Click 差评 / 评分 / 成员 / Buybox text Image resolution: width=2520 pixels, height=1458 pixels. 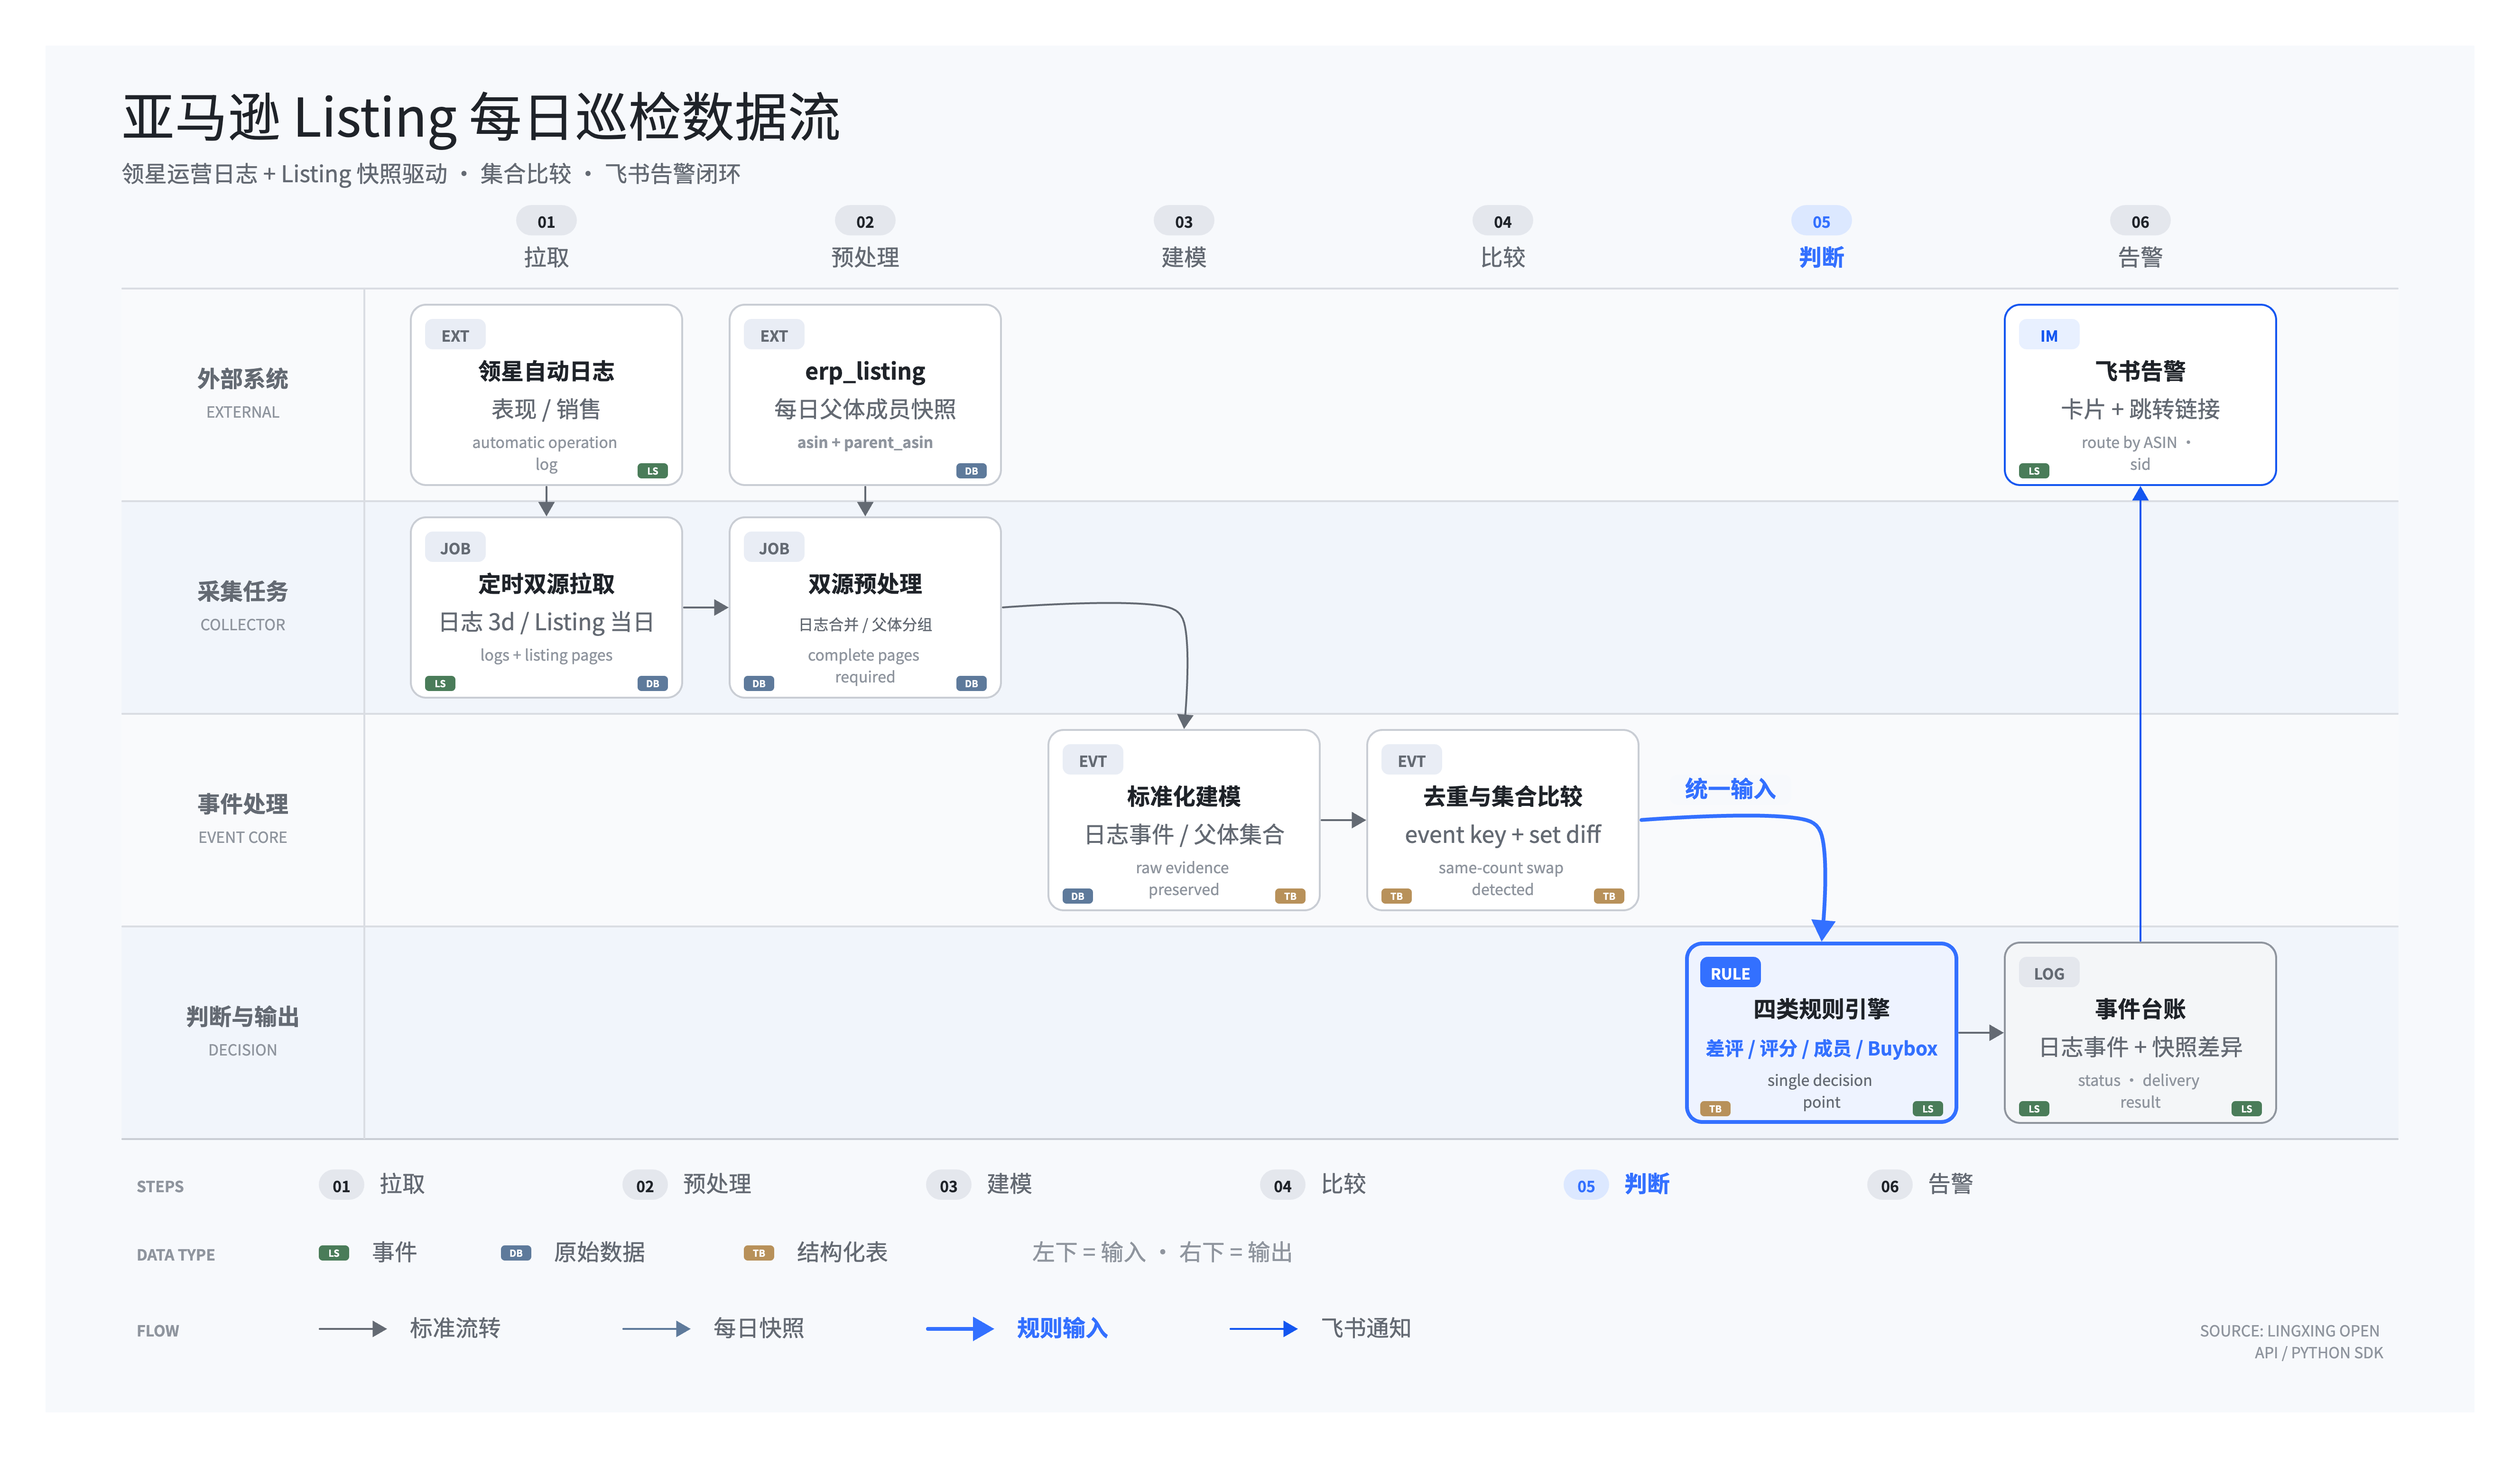[x=1821, y=1049]
